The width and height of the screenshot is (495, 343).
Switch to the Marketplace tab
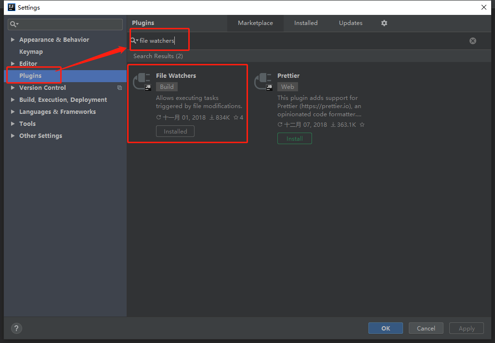[255, 23]
